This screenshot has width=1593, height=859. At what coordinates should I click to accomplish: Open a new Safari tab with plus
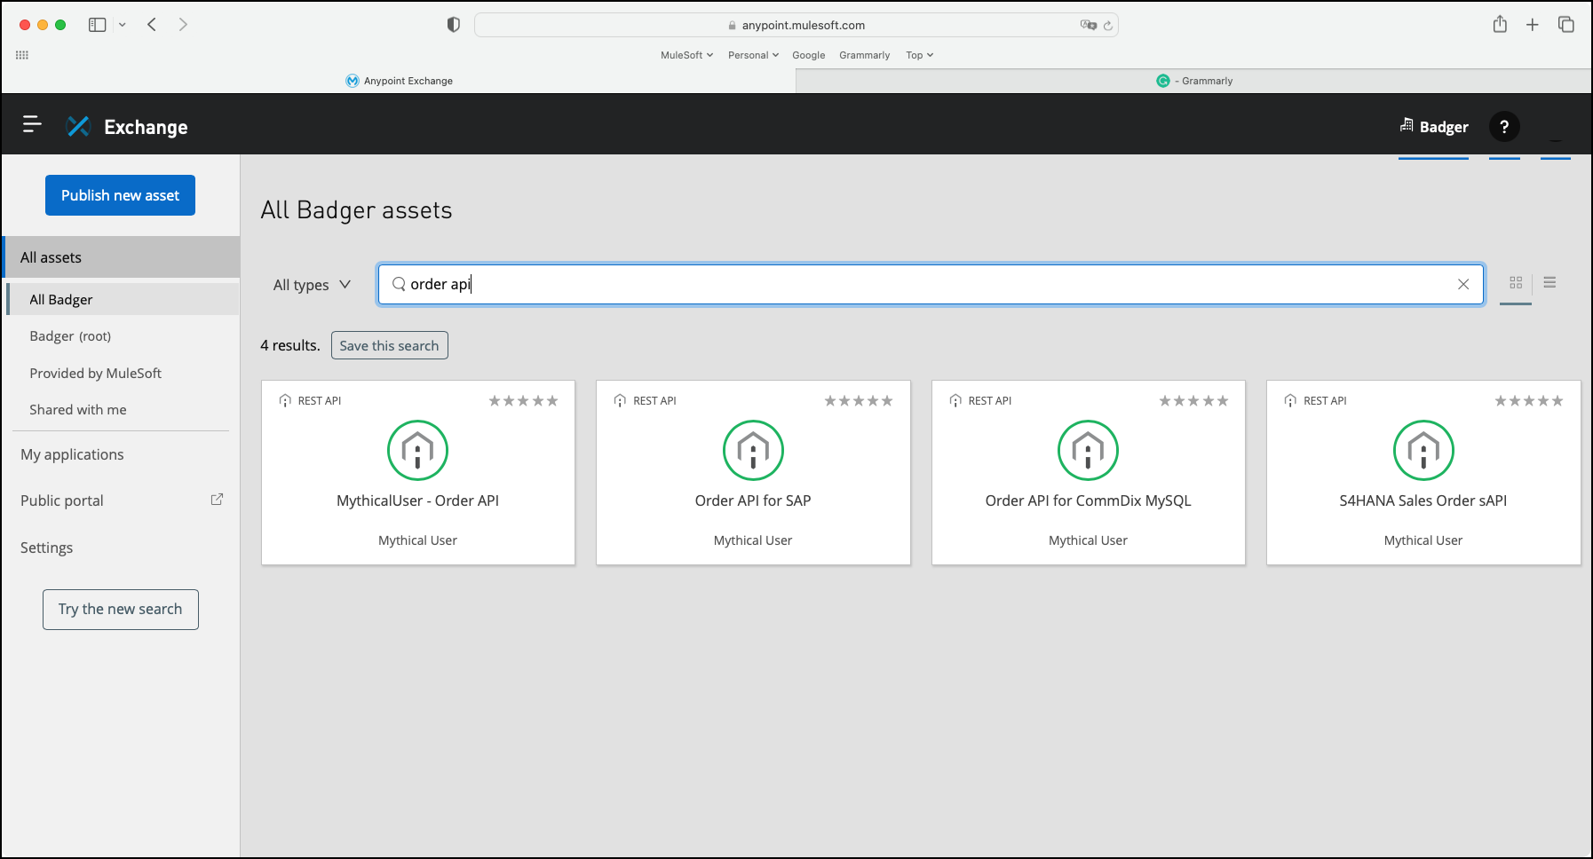tap(1533, 25)
